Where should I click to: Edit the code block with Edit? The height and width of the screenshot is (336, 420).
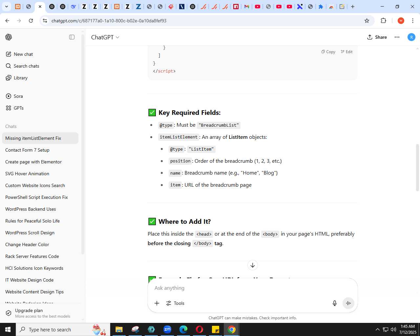(347, 52)
